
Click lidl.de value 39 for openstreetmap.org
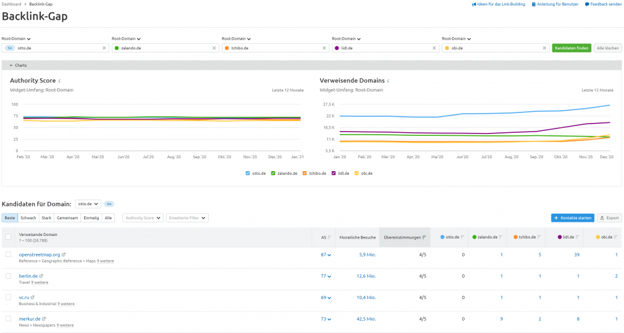tap(576, 255)
